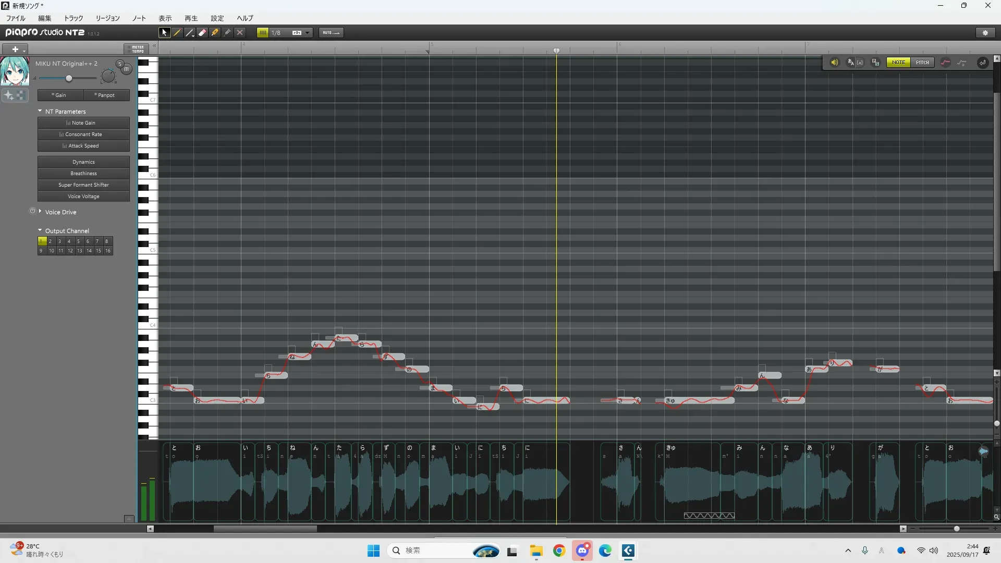Click the Breathiness parameter button
This screenshot has width=1001, height=563.
[x=83, y=174]
